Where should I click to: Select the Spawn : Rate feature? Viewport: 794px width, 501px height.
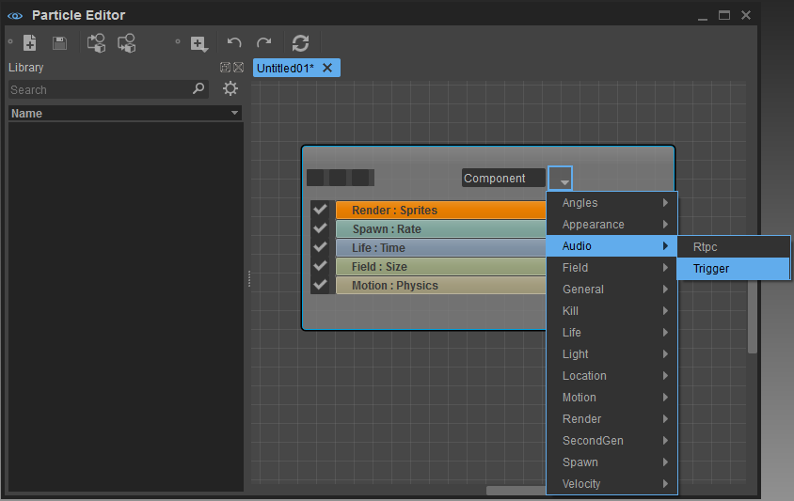click(440, 228)
